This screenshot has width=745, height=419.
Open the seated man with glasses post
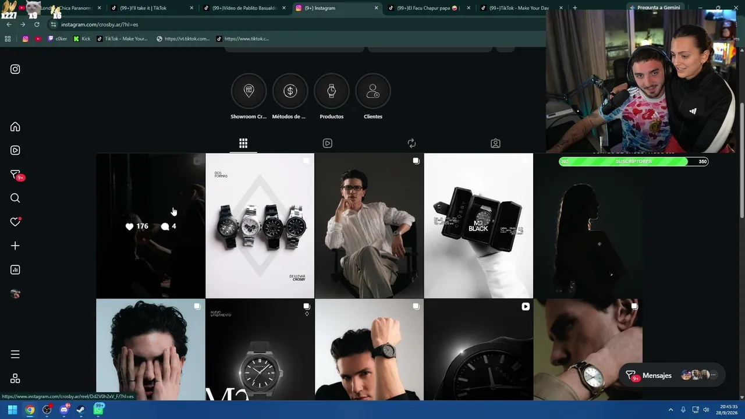click(369, 226)
